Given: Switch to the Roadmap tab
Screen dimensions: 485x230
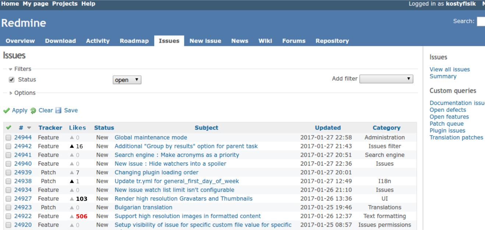Looking at the screenshot, I should (x=134, y=41).
